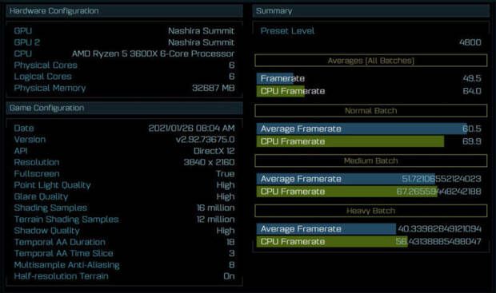Click the Summary header
This screenshot has height=293, width=496.
click(371, 11)
